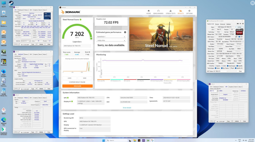Select About tab in CPU-Z Memory window
Image resolution: width=255 pixels, height=142 pixels.
pyautogui.click(x=45, y=98)
